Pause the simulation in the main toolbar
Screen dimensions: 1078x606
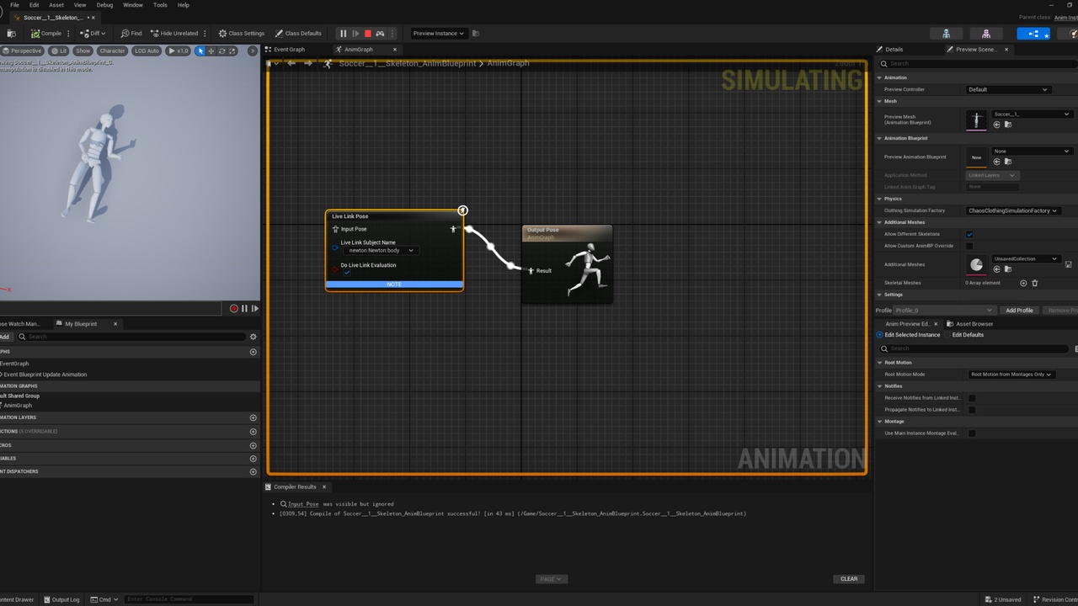[x=343, y=34]
